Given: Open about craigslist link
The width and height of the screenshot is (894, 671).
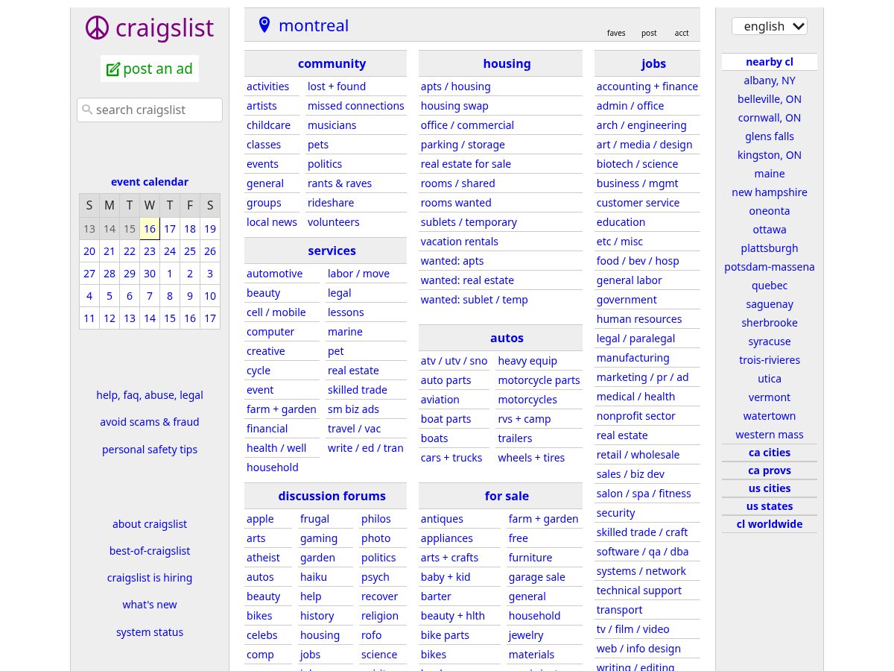Looking at the screenshot, I should (150, 524).
